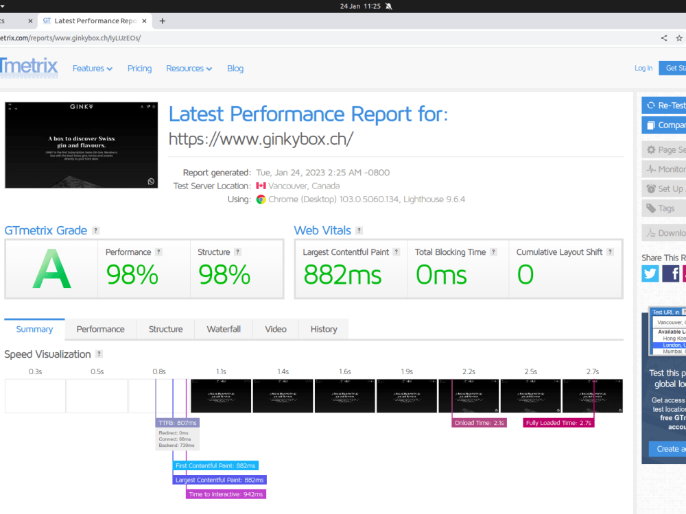Share report via Facebook icon
Viewport: 686px width, 514px height.
pos(671,273)
